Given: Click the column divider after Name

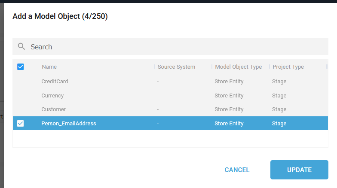Looking at the screenshot, I should point(154,67).
